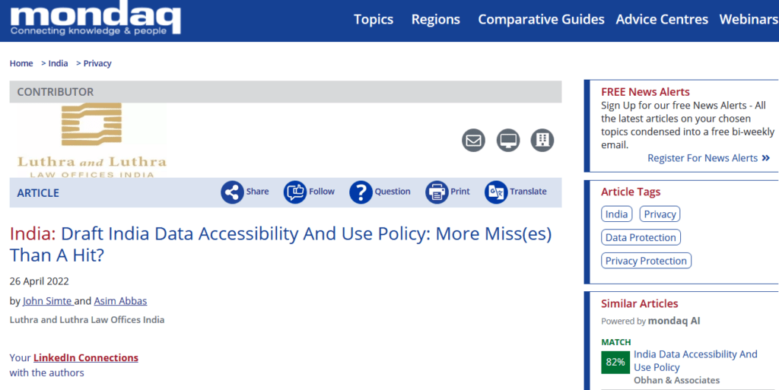Click the monitor website icon
Screen dimensions: 779x390
point(507,141)
